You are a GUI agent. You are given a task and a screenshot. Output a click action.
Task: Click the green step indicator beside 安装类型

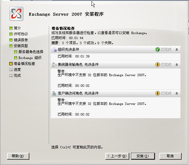click(x=11, y=46)
